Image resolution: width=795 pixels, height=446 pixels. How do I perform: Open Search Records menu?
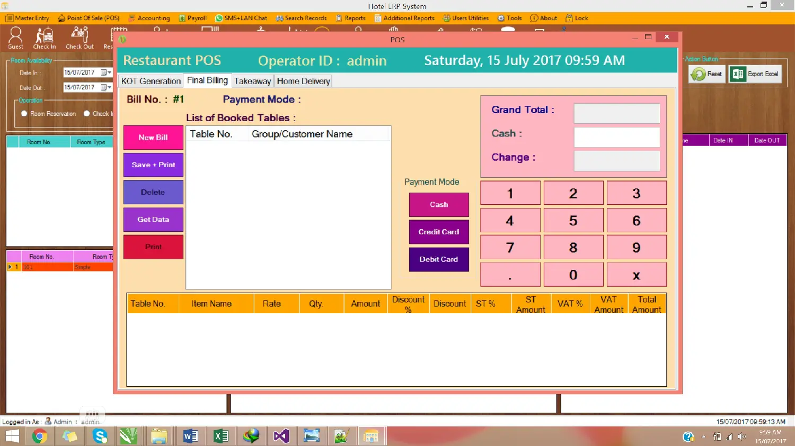301,18
